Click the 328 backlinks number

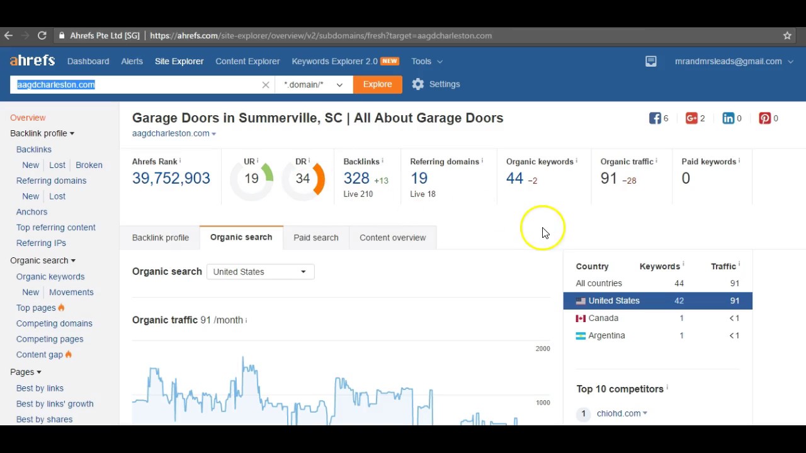[x=356, y=179]
